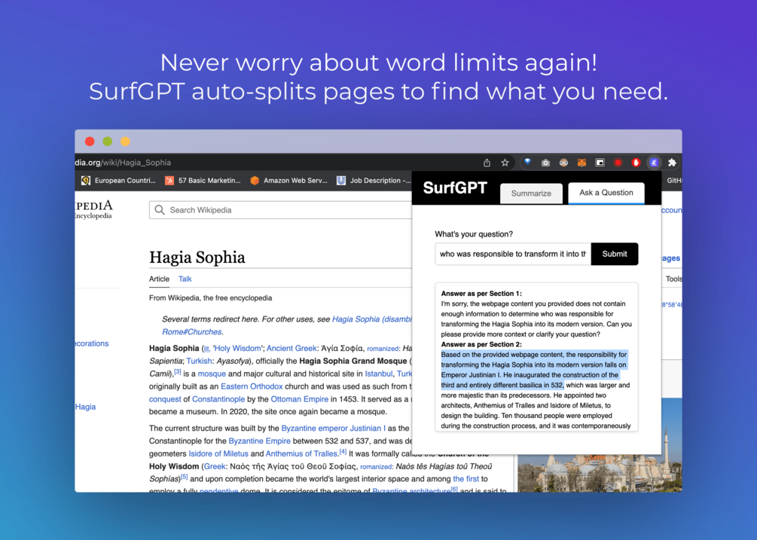Click the 'Hagia' sidebar contents link

[85, 407]
